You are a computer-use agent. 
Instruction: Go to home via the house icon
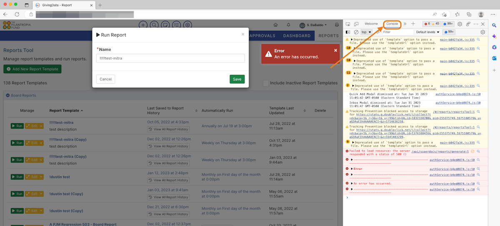(275, 25)
